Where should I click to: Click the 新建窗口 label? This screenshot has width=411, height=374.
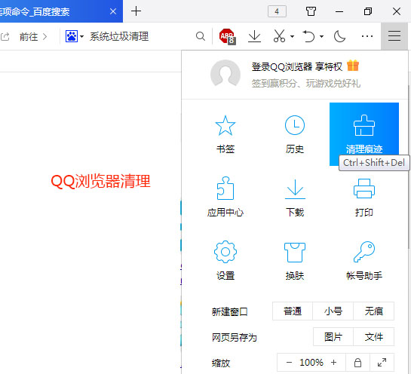pyautogui.click(x=229, y=311)
